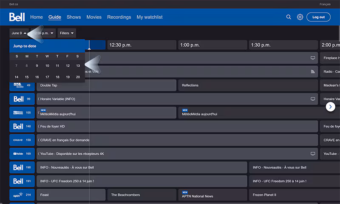Select the 12:30 p.m. time header
The width and height of the screenshot is (340, 204).
(142, 45)
